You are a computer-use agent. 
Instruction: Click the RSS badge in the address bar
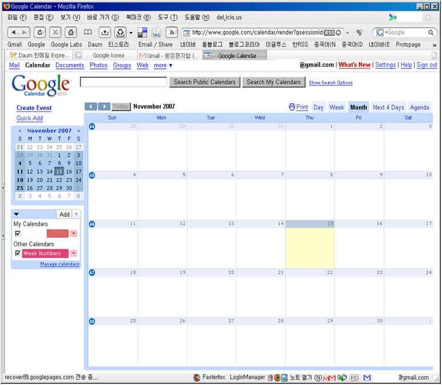coord(329,33)
